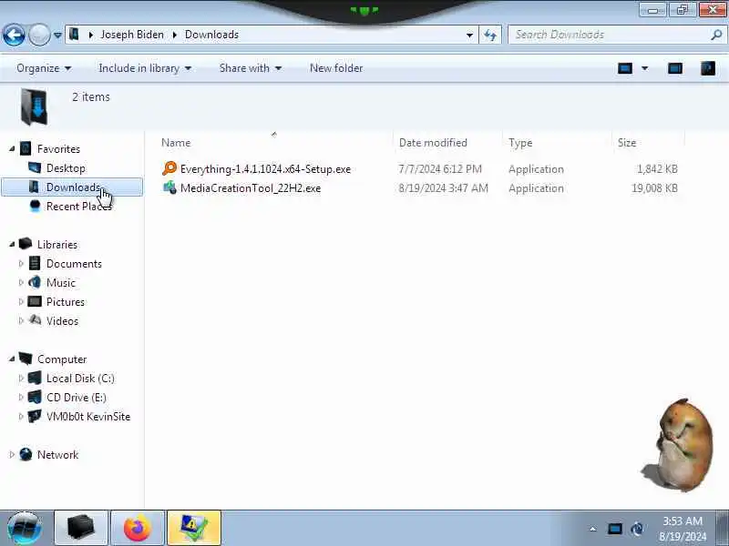The width and height of the screenshot is (729, 546).
Task: Click the Documents library icon
Action: pyautogui.click(x=35, y=263)
